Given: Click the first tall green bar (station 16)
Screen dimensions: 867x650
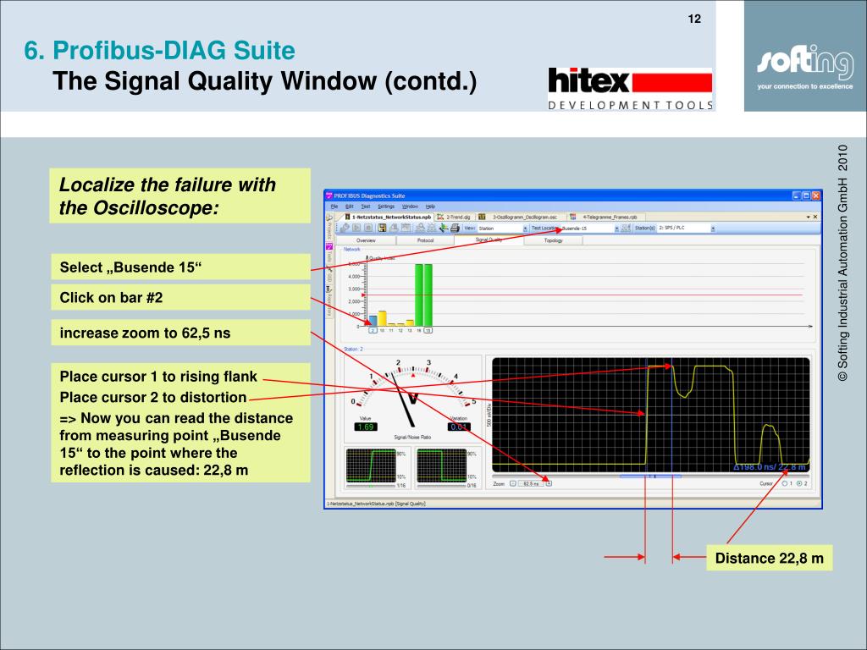Looking at the screenshot, I should [x=419, y=295].
